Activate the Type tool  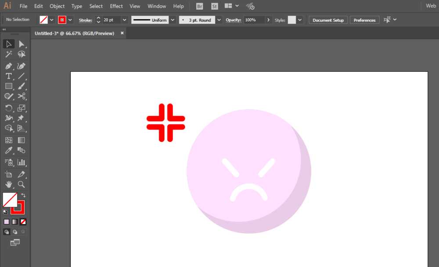[x=9, y=76]
